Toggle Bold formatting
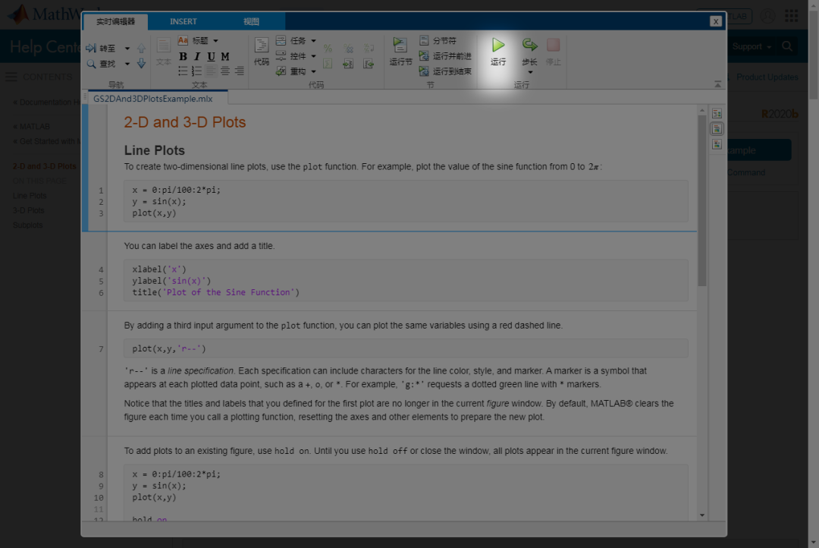The height and width of the screenshot is (548, 819). [x=183, y=56]
